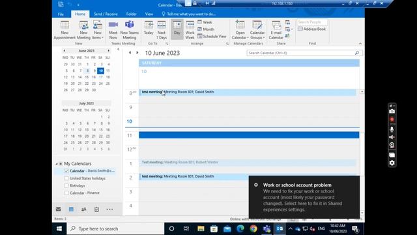Click the search magnifier in Search Calendar
This screenshot has width=417, height=235.
point(357,53)
